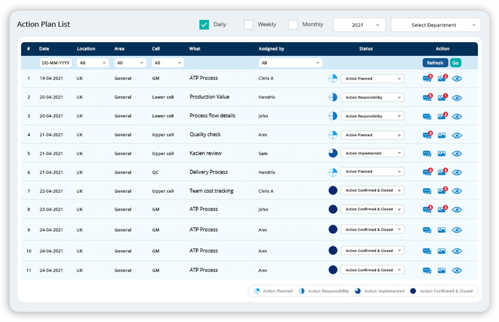
Task: Click the DD-MM-YYYY date filter field
Action: click(56, 63)
